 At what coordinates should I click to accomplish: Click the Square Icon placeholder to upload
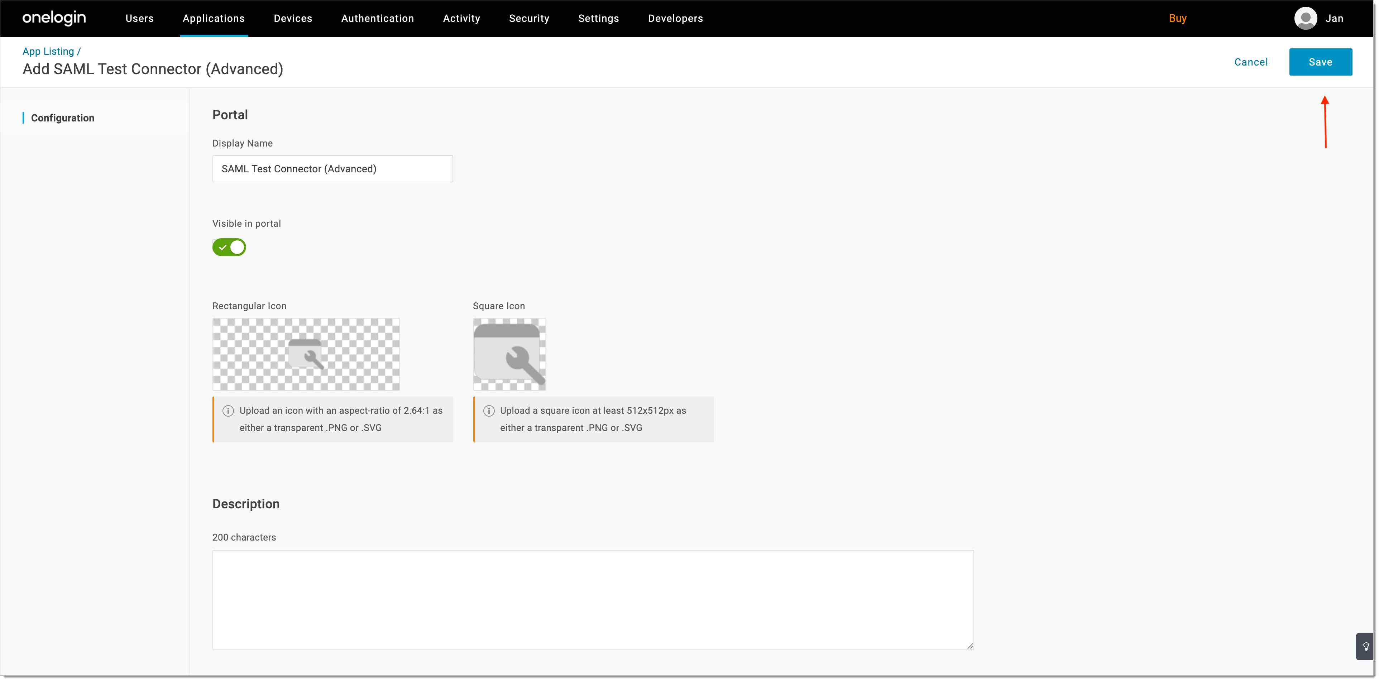tap(509, 354)
